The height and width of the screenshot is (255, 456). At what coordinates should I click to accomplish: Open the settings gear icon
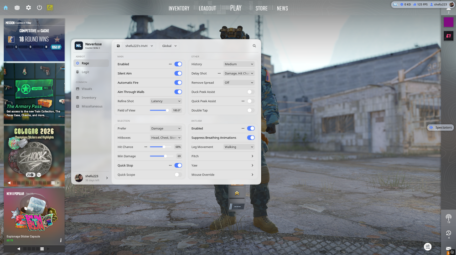tap(28, 8)
